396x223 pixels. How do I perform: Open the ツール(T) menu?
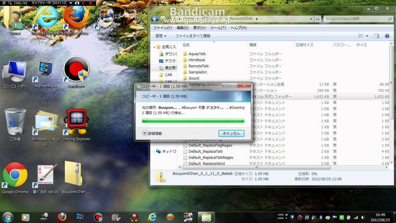coord(218,28)
